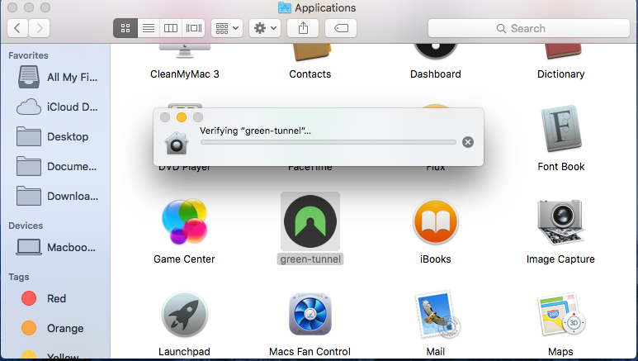The height and width of the screenshot is (361, 638).
Task: Click the CleanMyMac 3 label
Action: click(x=185, y=74)
